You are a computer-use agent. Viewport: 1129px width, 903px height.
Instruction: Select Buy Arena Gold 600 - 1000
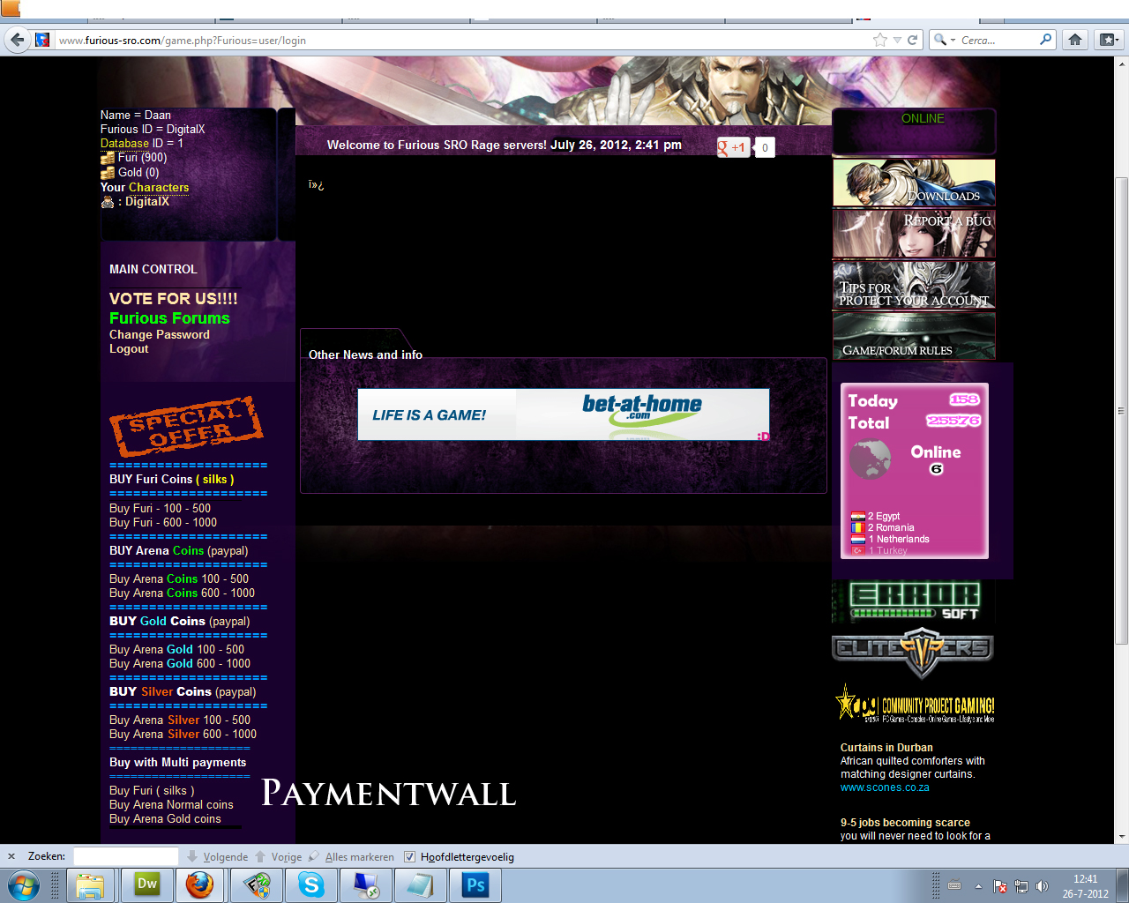click(180, 664)
